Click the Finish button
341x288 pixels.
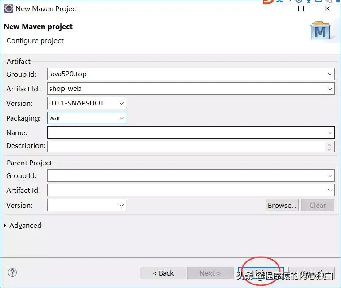(x=261, y=273)
